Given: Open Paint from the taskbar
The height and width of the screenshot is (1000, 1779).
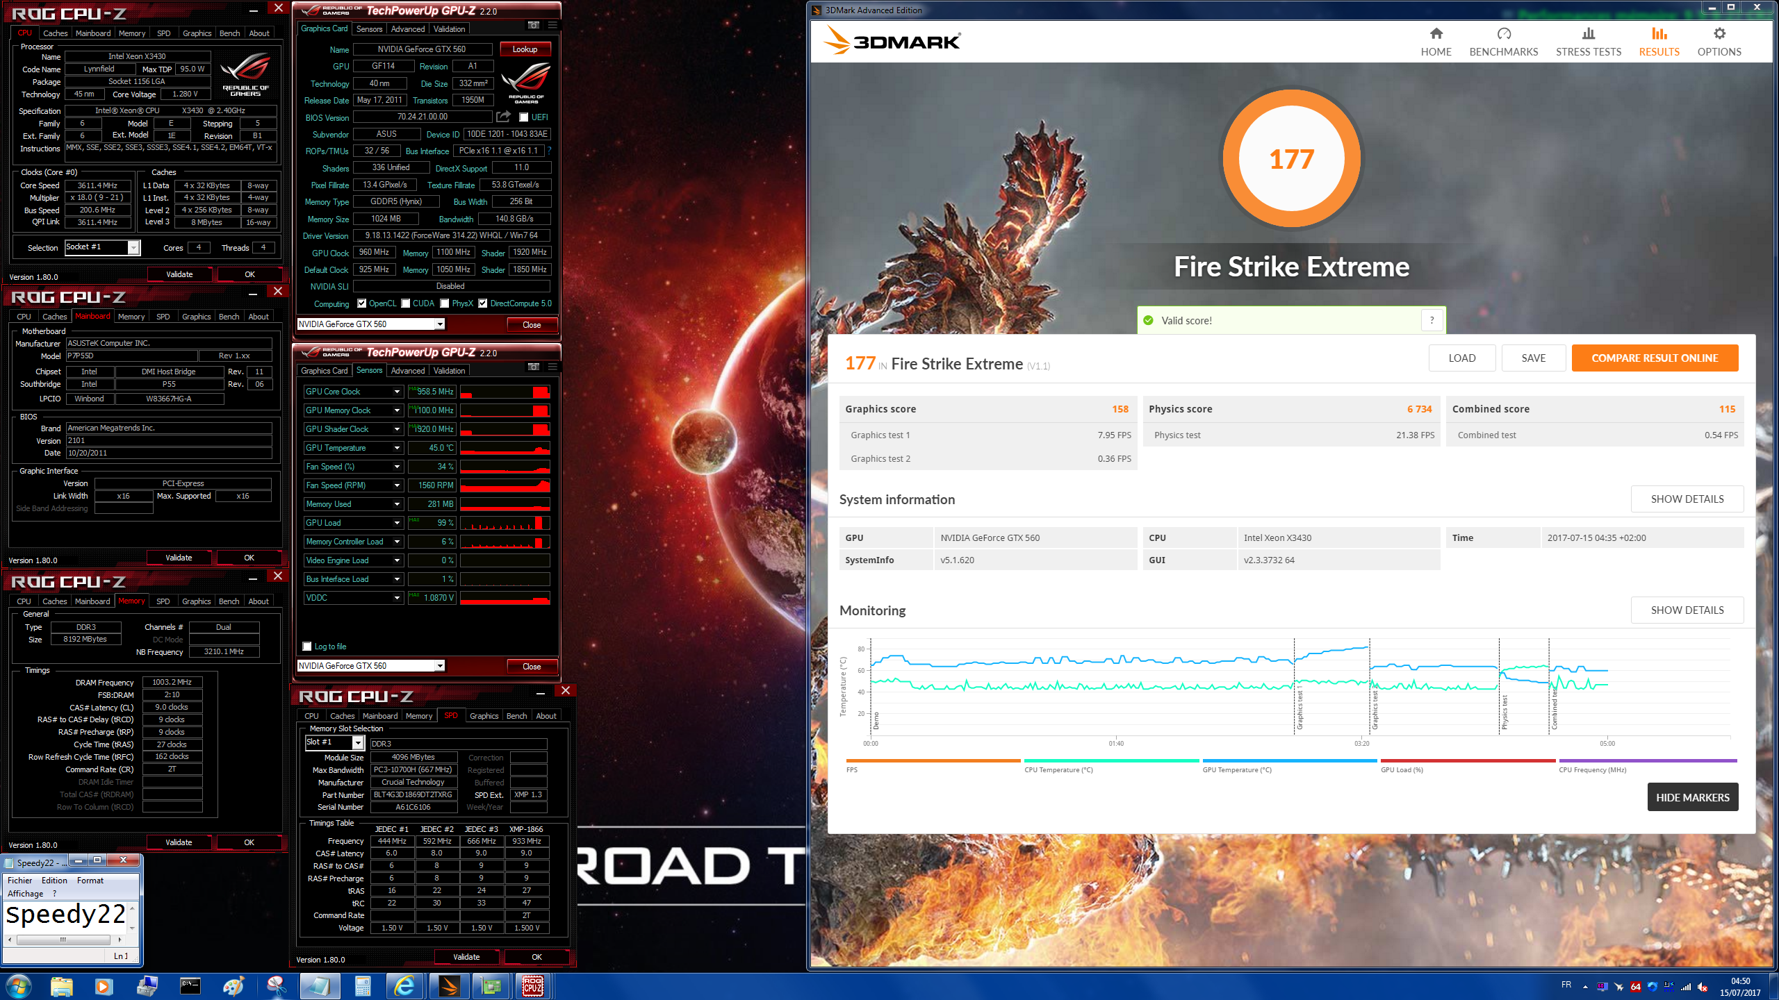Looking at the screenshot, I should coord(233,986).
